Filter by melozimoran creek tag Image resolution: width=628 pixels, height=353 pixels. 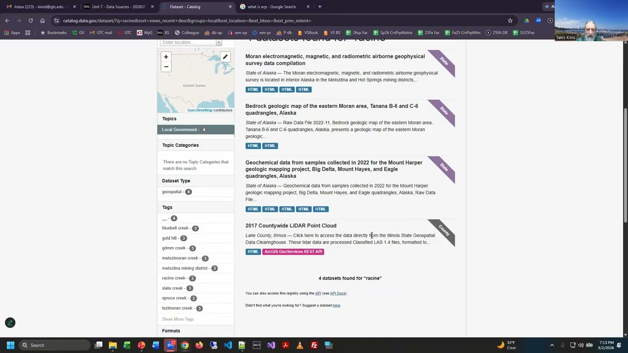click(x=185, y=258)
